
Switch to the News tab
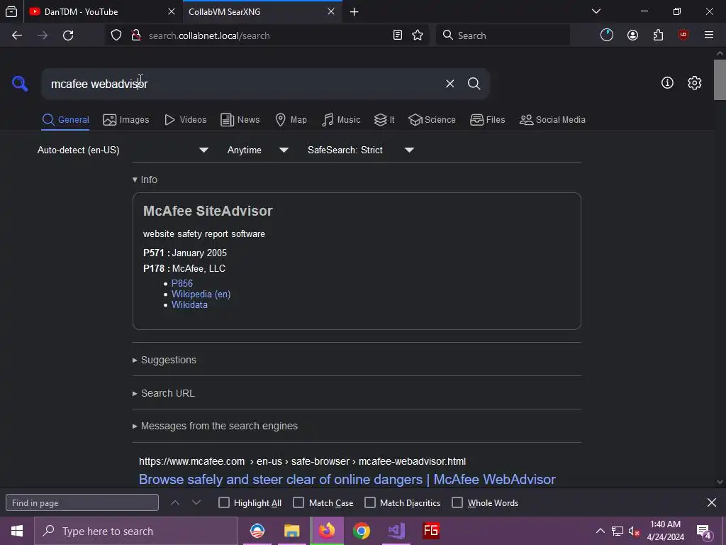pos(240,120)
